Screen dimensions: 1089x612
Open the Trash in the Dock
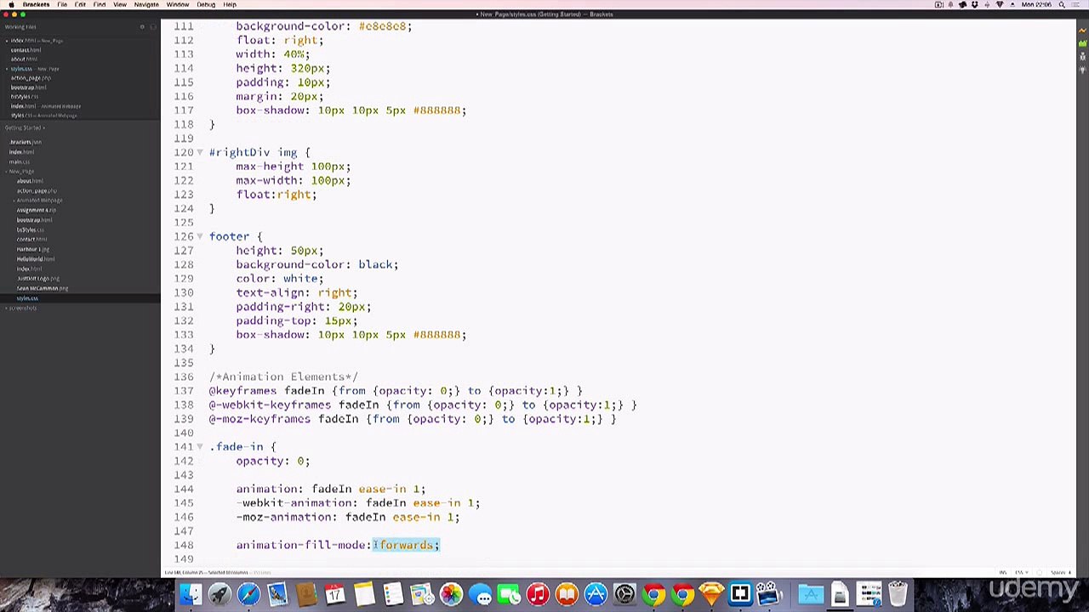(x=898, y=594)
